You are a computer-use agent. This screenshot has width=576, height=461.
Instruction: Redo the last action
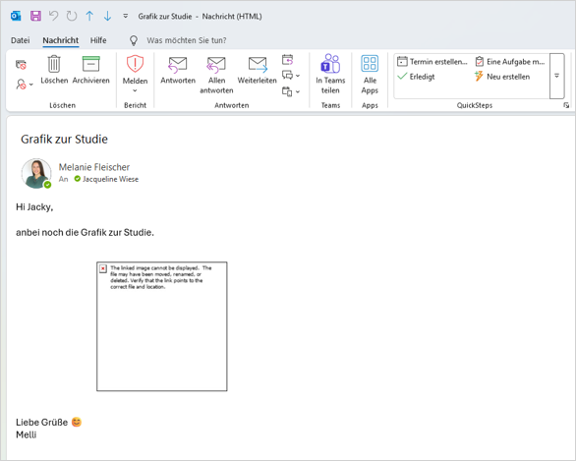72,16
